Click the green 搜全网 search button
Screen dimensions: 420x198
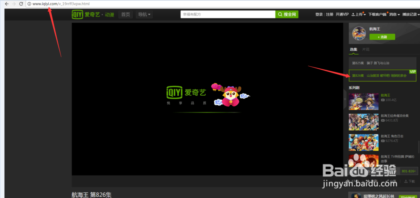coord(287,14)
